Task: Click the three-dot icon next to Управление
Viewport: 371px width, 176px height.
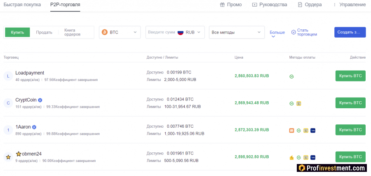Action: click(335, 5)
